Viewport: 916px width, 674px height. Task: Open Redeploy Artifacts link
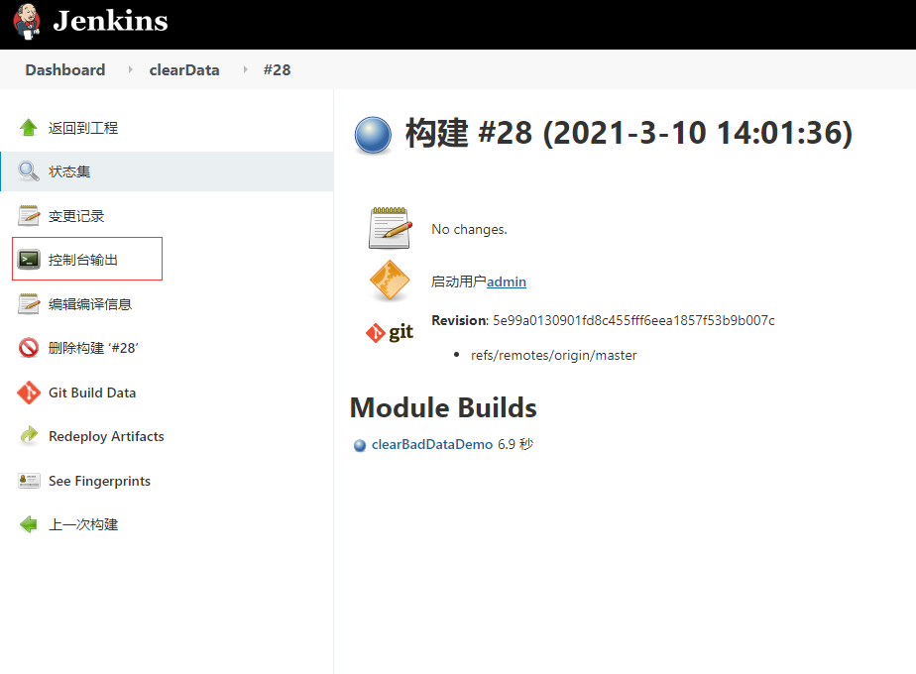click(x=106, y=436)
